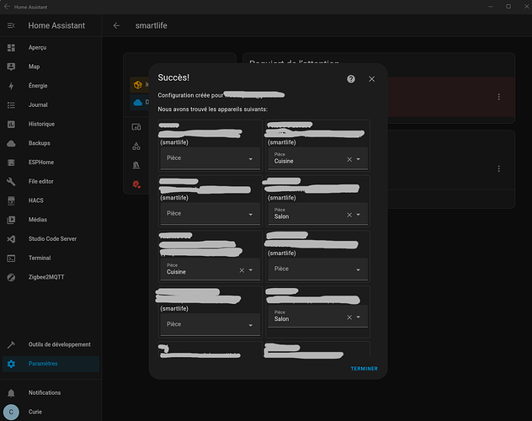The width and height of the screenshot is (532, 421).
Task: Click the HACS store icon
Action: [x=11, y=200]
